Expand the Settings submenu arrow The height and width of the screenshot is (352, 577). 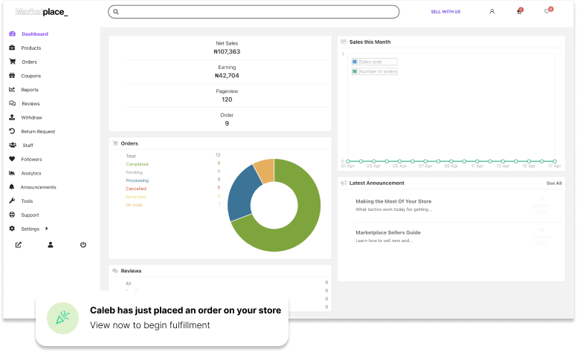click(47, 229)
